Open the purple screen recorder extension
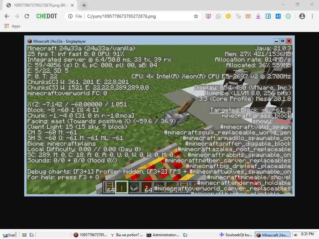319x239 pixels. click(x=208, y=16)
